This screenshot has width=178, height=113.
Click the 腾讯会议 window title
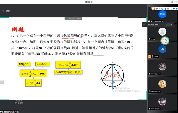tap(89, 2)
